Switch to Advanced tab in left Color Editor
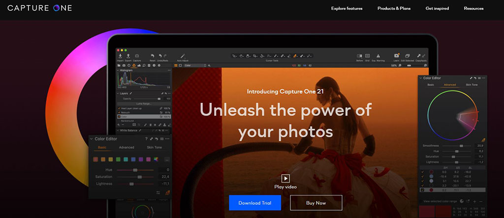Viewport: 504px width, 218px height. 126,147
